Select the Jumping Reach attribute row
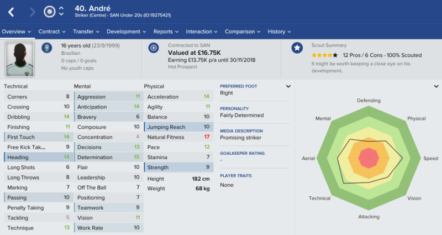Screen dimensions: 442x235 (178, 127)
